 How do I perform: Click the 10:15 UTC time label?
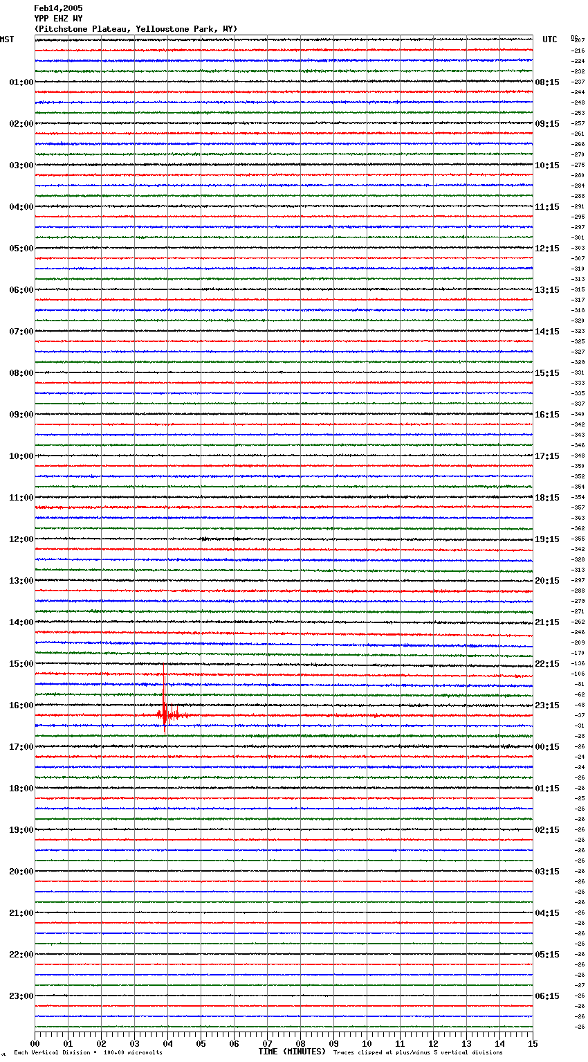click(x=547, y=165)
